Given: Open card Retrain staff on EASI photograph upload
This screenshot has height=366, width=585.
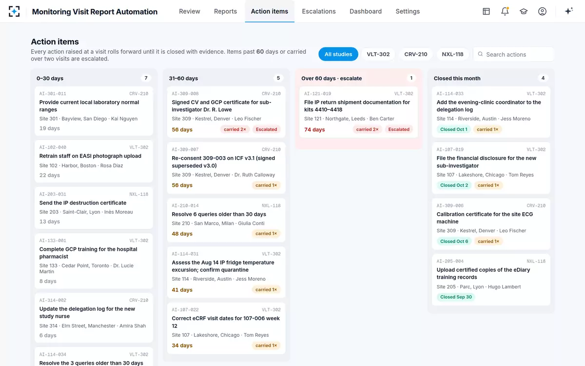Looking at the screenshot, I should click(x=94, y=162).
